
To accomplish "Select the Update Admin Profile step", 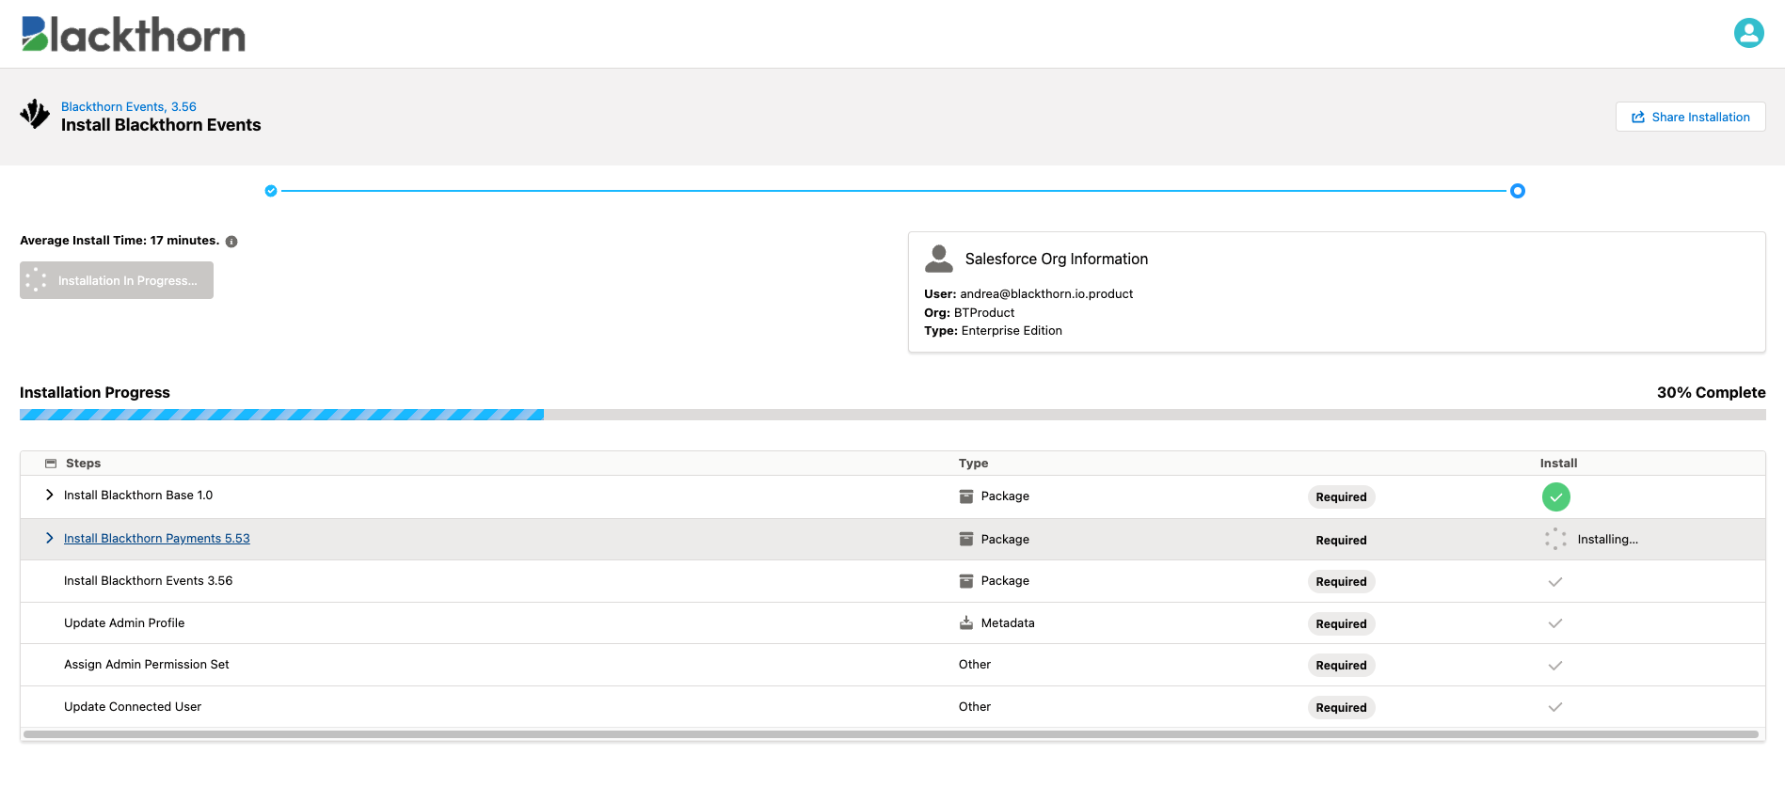I will click(x=124, y=623).
